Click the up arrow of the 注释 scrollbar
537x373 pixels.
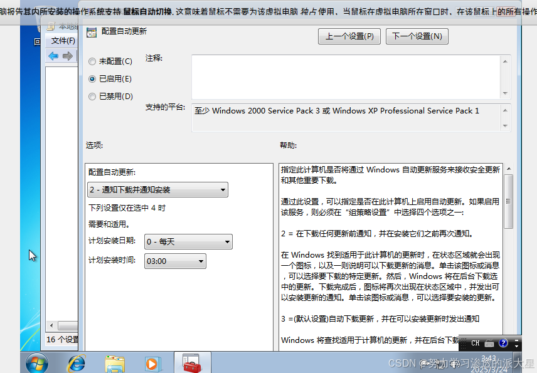point(505,61)
